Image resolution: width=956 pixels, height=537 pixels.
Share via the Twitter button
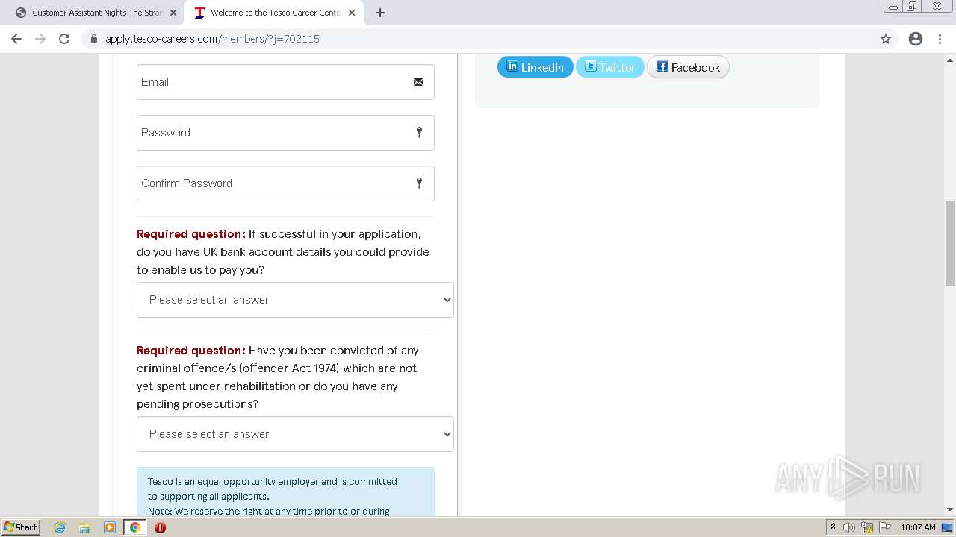click(609, 67)
